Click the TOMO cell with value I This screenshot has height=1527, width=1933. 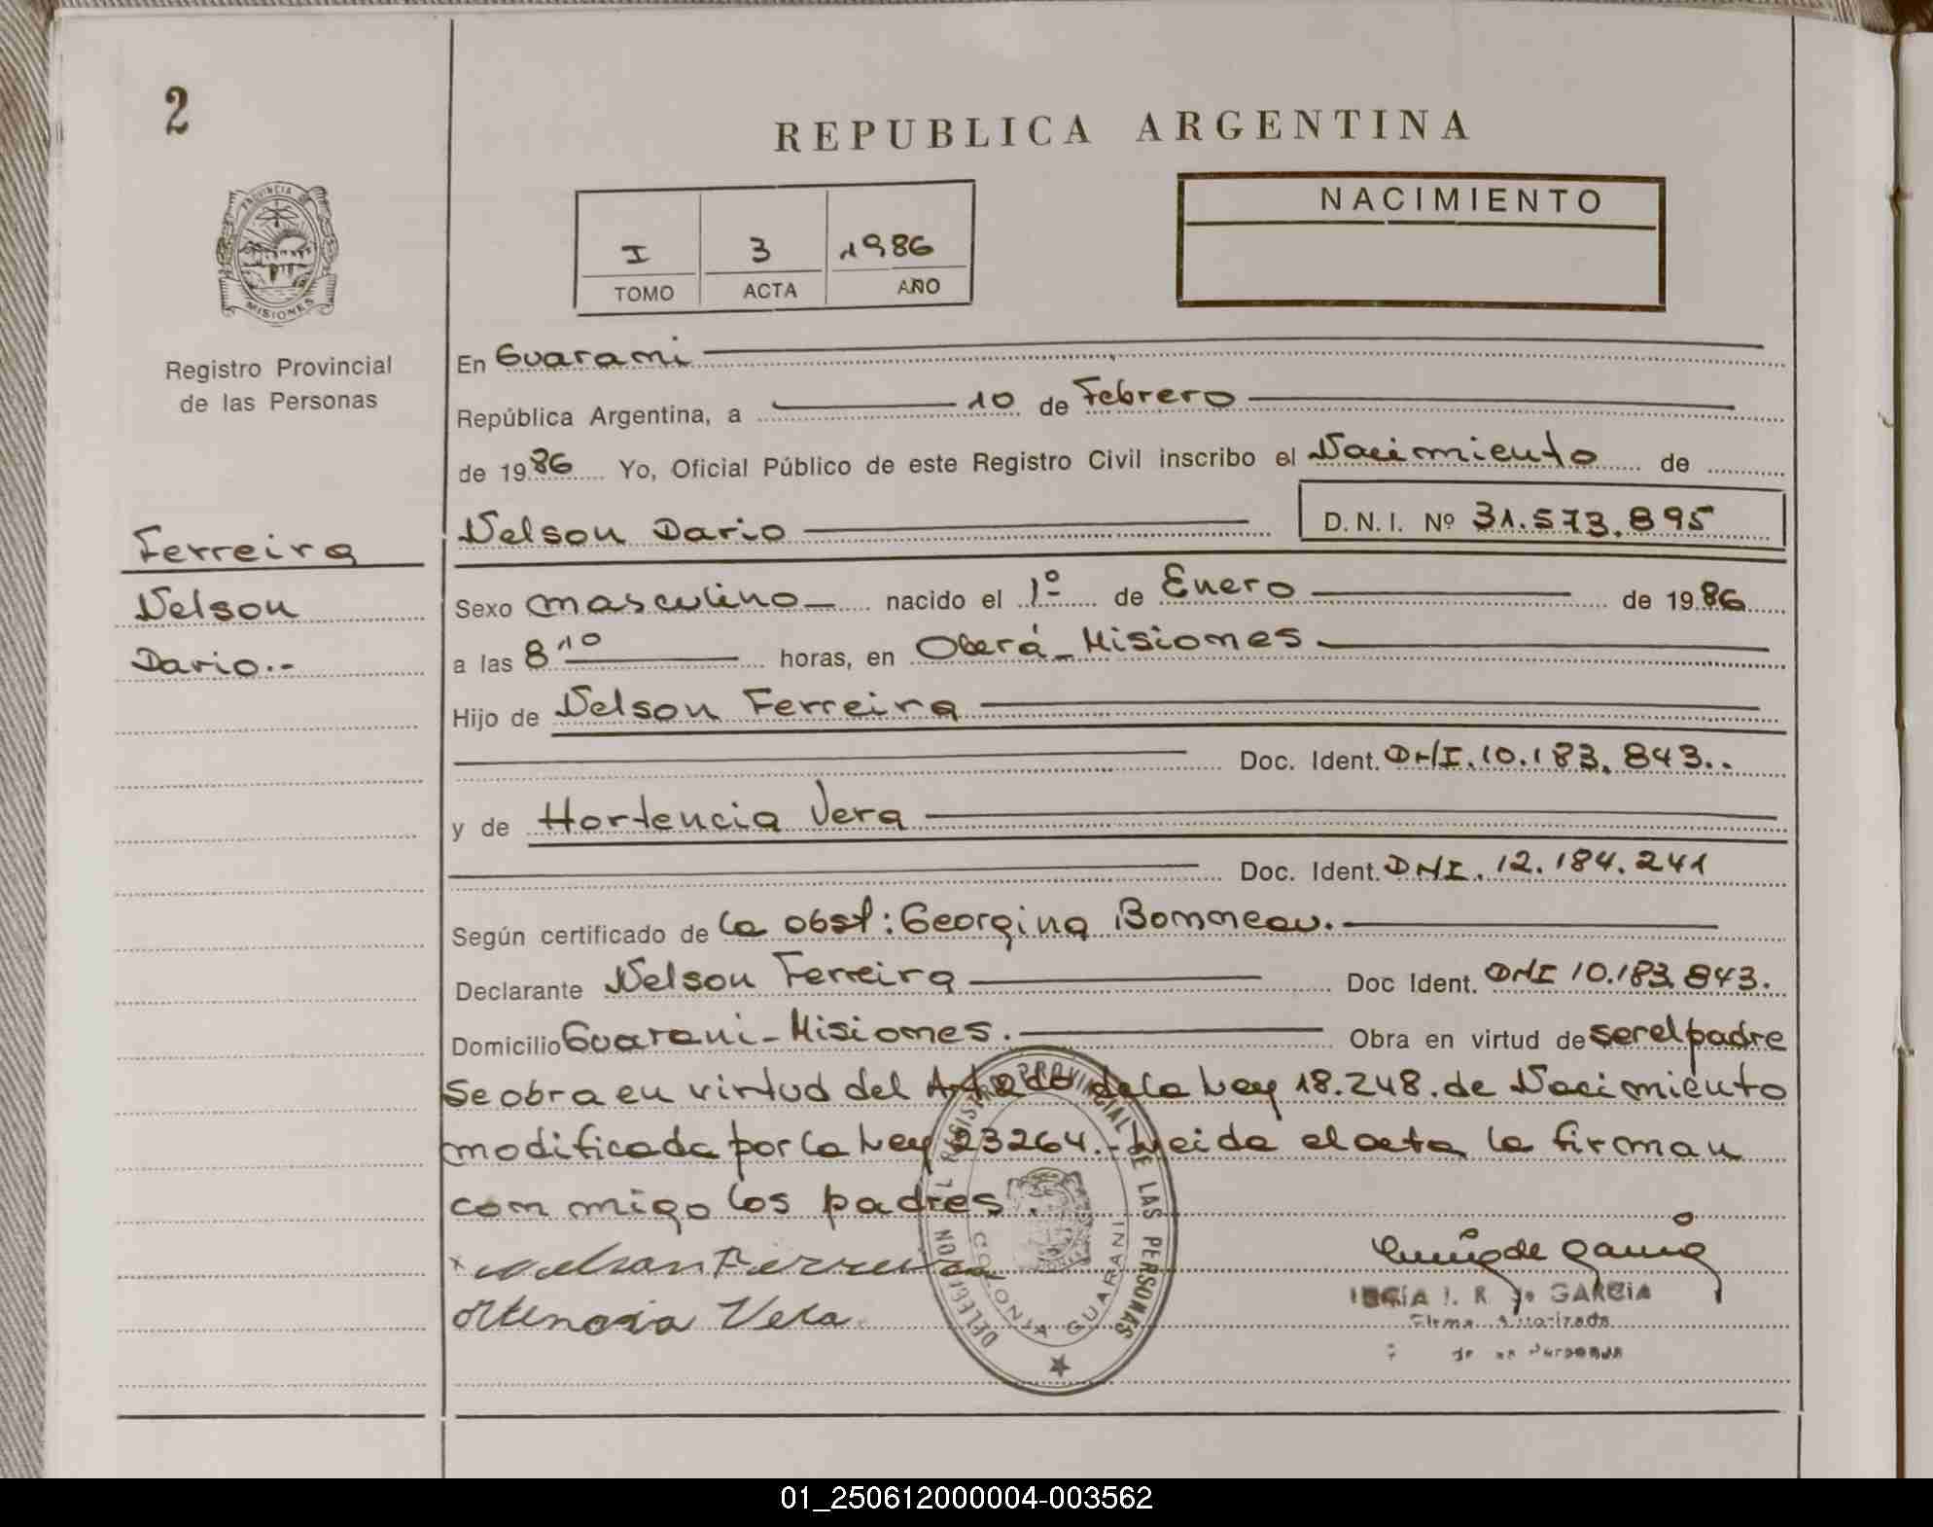[x=638, y=254]
